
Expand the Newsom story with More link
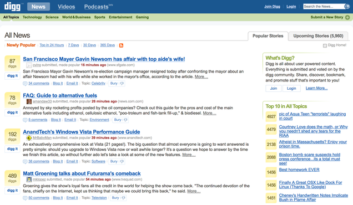coord(201,76)
